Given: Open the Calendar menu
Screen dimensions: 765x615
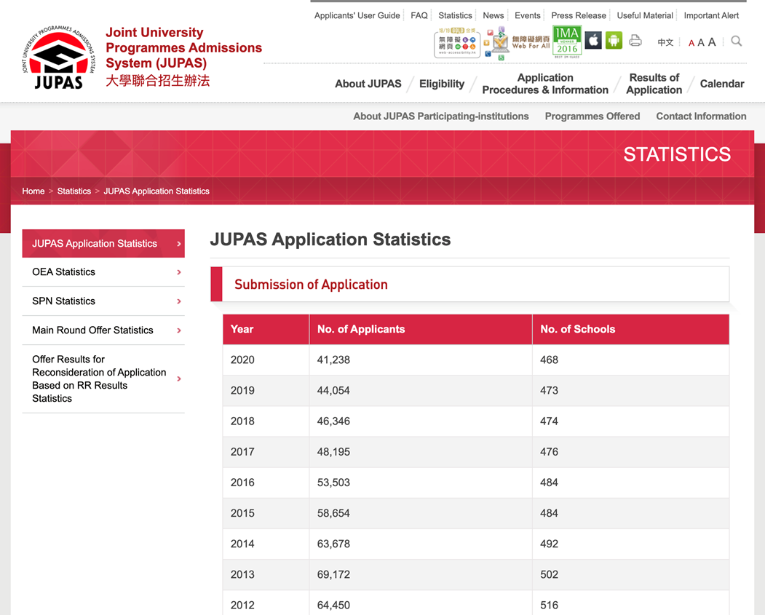Looking at the screenshot, I should coord(722,84).
